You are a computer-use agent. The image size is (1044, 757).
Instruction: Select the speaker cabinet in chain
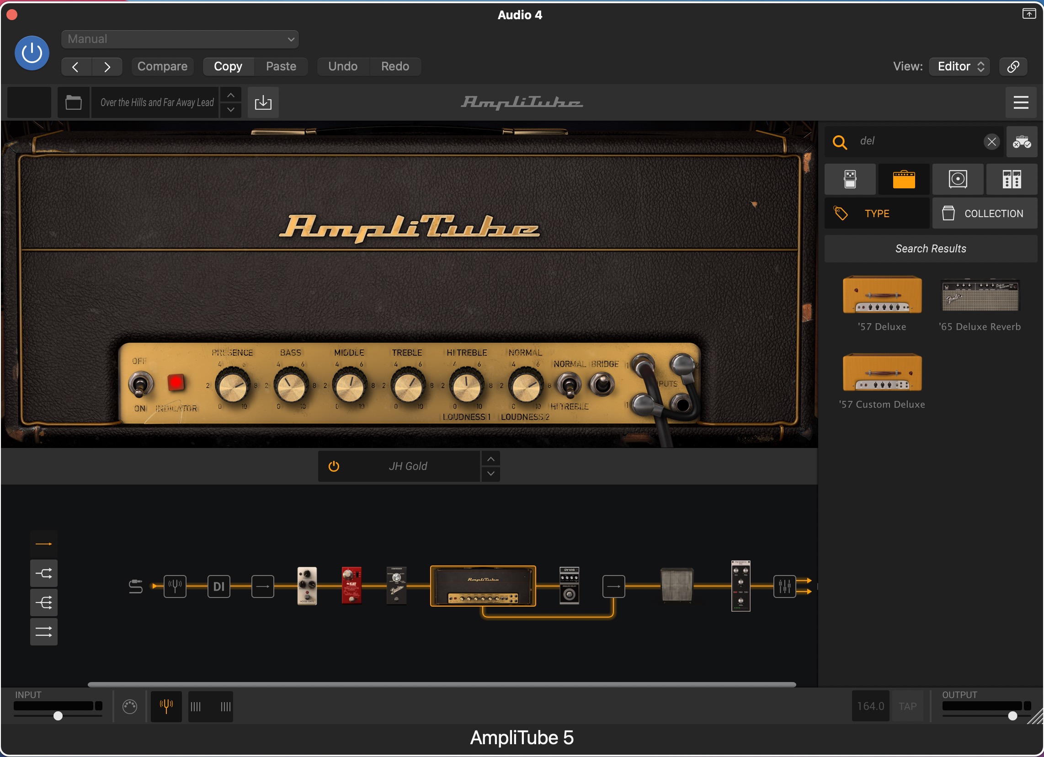coord(676,585)
